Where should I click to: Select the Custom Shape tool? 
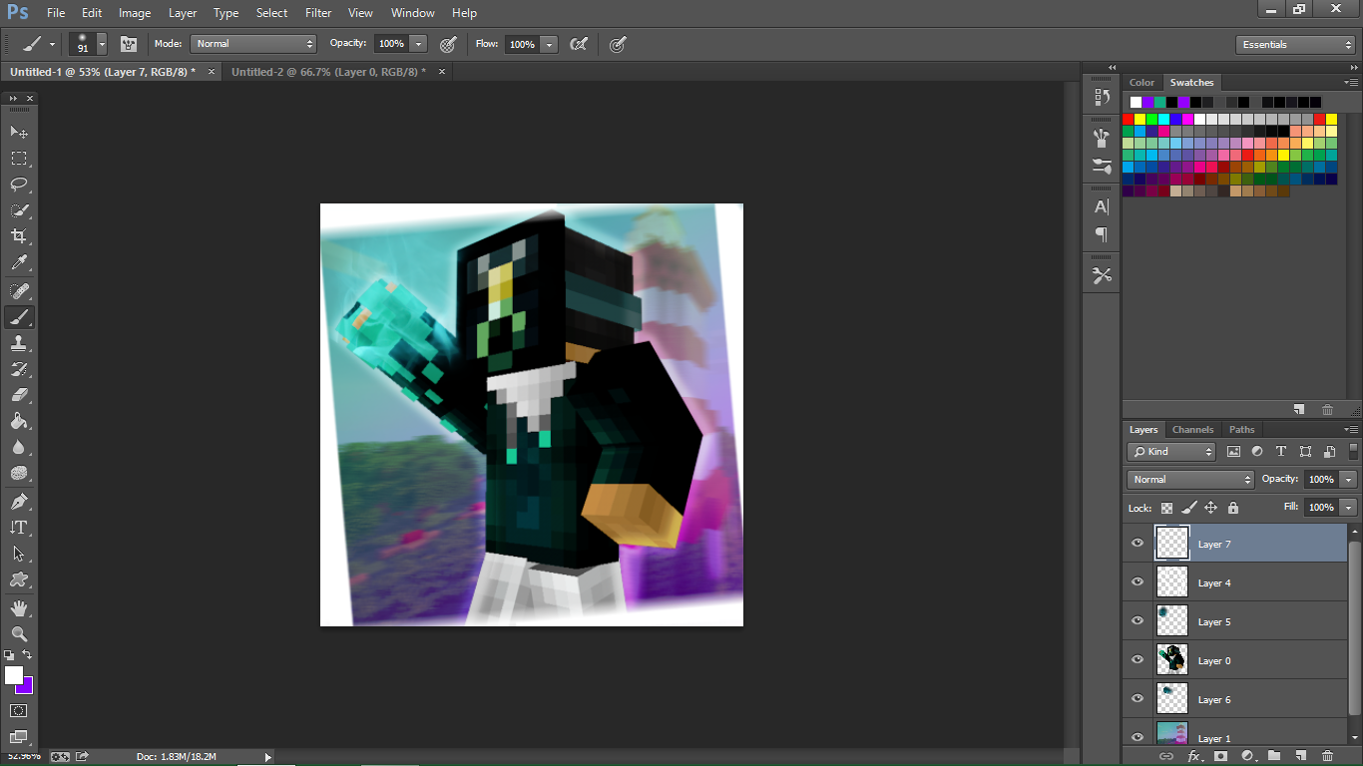19,578
